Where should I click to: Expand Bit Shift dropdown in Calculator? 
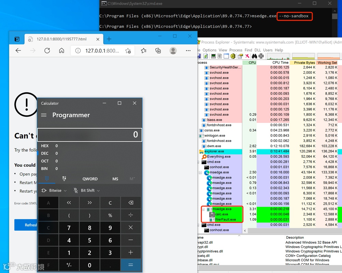87,190
